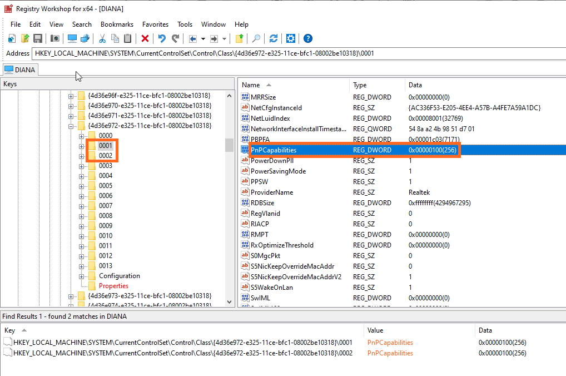Open the Search menu
Screen dimensions: 566x376
pos(82,24)
